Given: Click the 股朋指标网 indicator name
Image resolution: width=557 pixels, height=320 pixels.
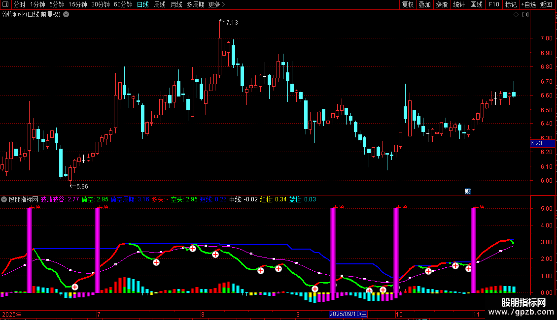Looking at the screenshot, I should [24, 199].
